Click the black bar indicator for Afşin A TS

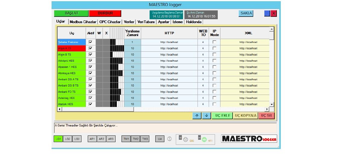pyautogui.click(x=117, y=48)
